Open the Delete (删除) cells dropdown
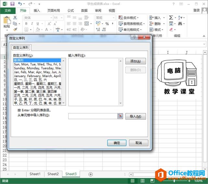 tap(164, 24)
